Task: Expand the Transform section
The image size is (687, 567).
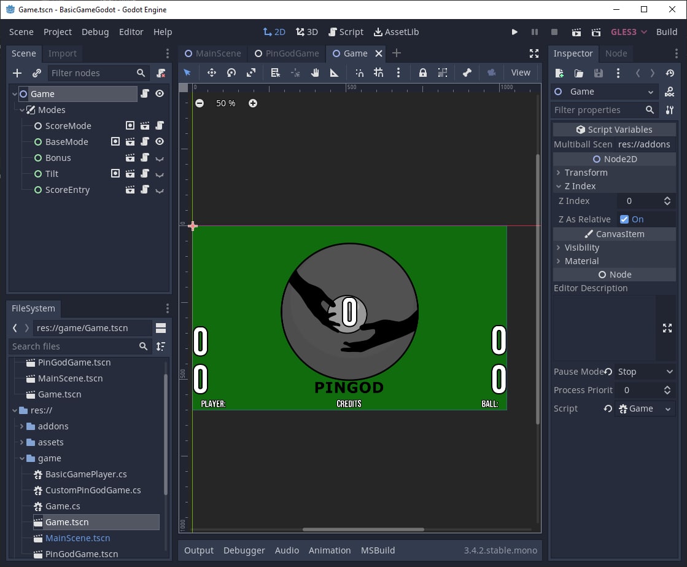Action: tap(586, 173)
